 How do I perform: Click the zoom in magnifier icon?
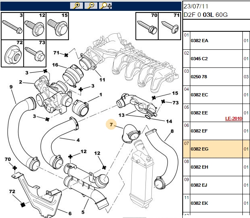tap(77, 6)
